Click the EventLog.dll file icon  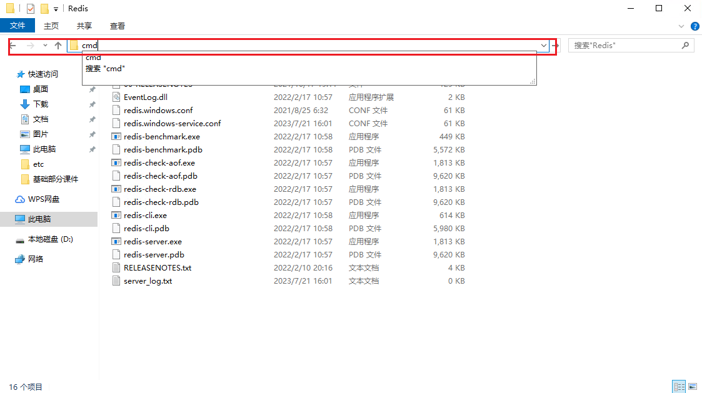coord(116,97)
